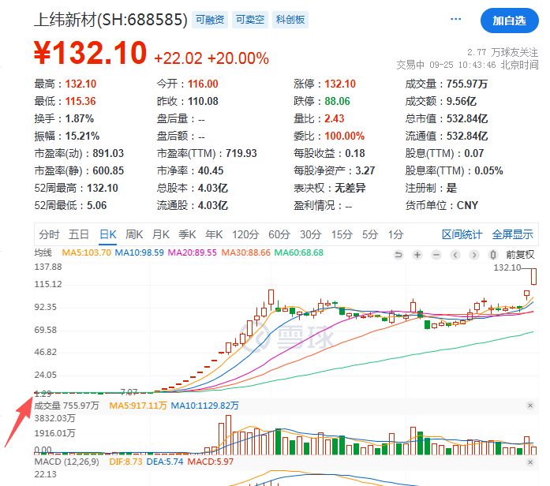Click the 科创板 tag
This screenshot has height=486, width=550.
pyautogui.click(x=290, y=20)
